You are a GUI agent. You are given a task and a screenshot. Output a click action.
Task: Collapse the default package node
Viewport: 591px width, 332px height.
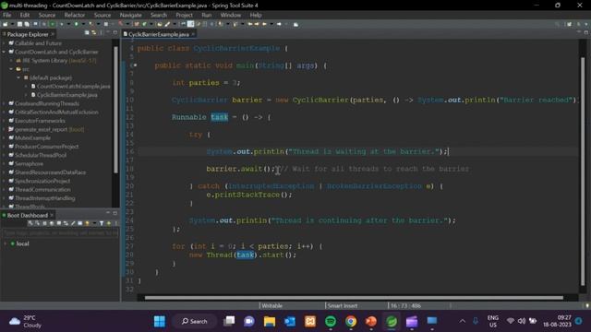[18, 77]
